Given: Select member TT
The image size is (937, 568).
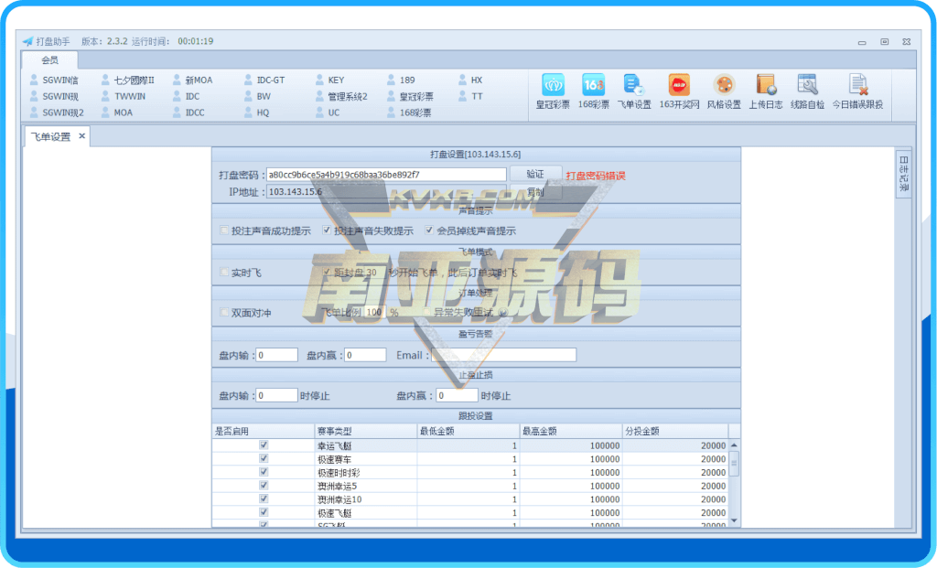Looking at the screenshot, I should point(470,96).
